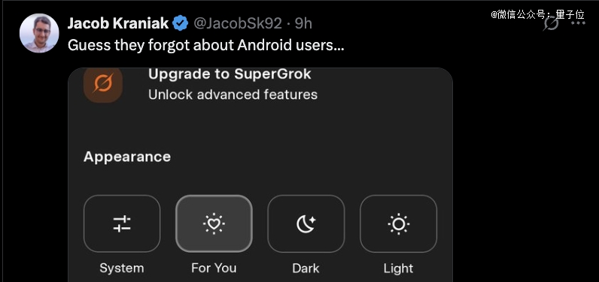Select the Dark moon icon tile

point(306,223)
